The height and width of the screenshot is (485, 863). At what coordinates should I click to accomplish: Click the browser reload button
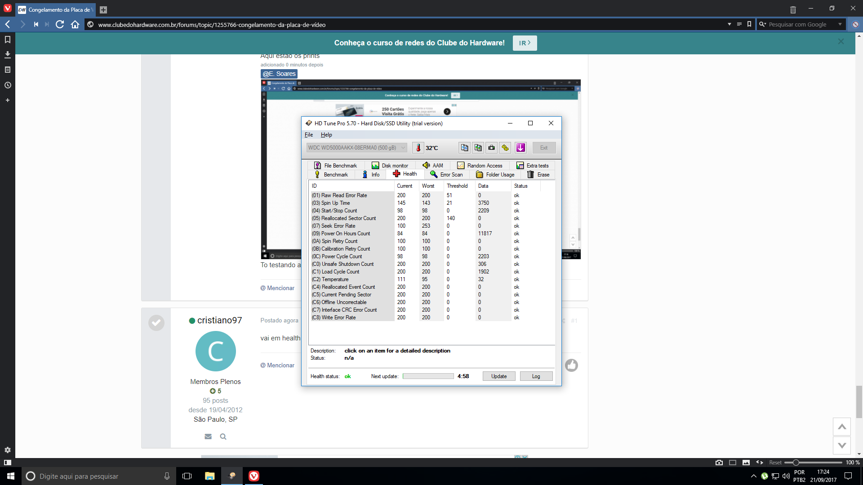tap(60, 24)
